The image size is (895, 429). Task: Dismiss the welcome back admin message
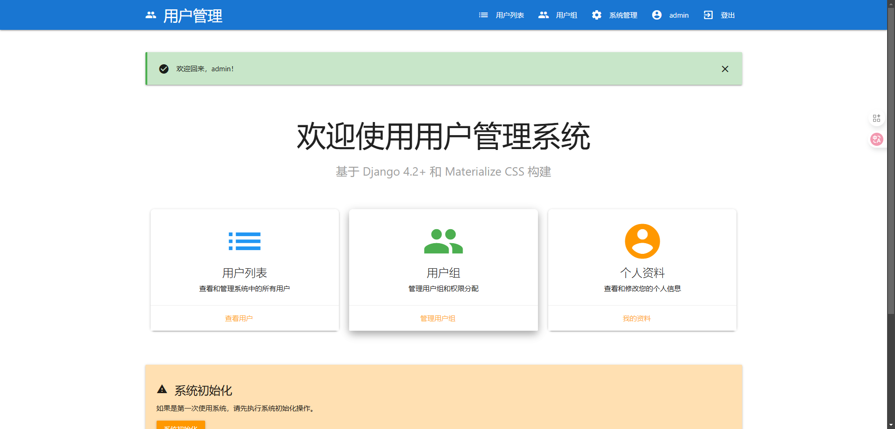pyautogui.click(x=725, y=69)
